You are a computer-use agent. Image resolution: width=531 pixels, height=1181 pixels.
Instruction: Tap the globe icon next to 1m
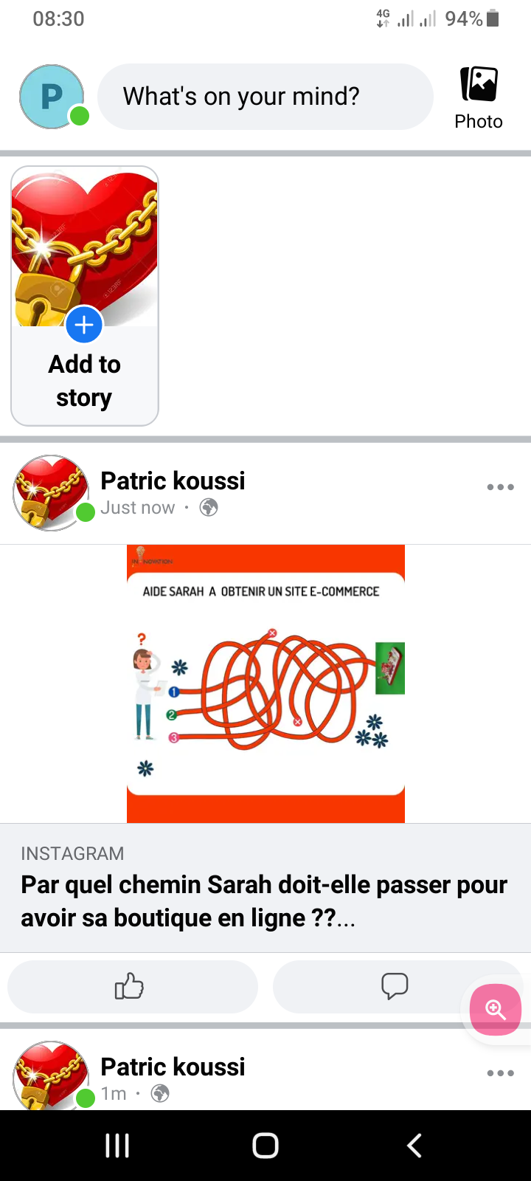[160, 1093]
